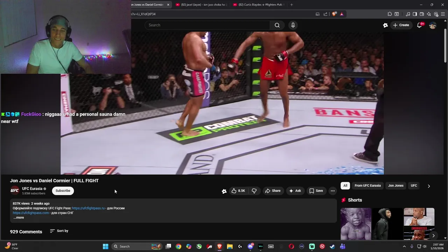Save the video to a playlist
The image size is (448, 252).
coord(316,191)
